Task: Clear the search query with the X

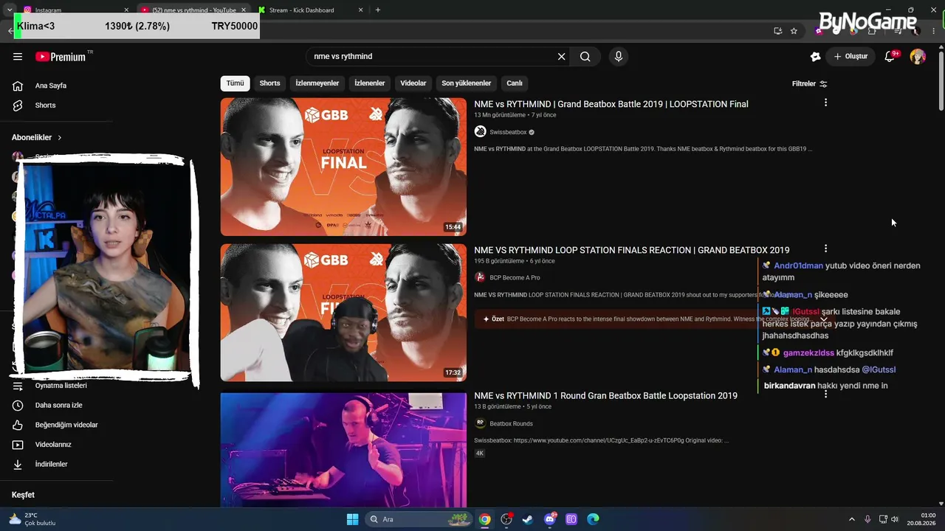Action: [561, 57]
